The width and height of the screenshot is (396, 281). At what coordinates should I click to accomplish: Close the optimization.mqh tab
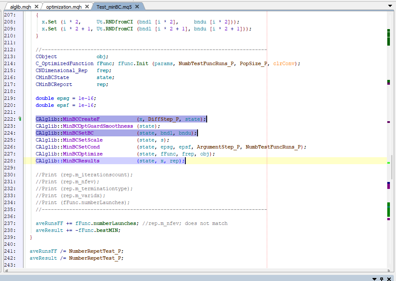(87, 7)
